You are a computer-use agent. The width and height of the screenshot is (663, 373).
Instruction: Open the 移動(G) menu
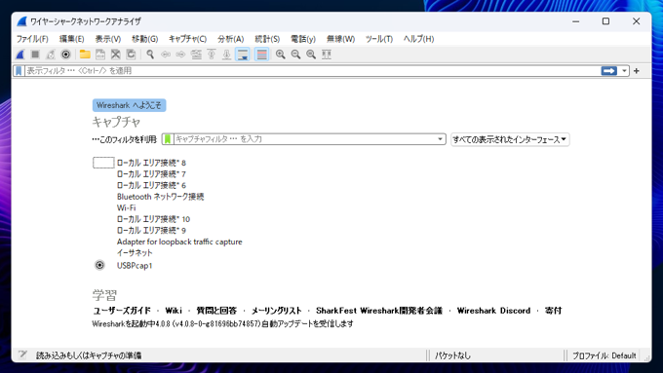pos(144,39)
